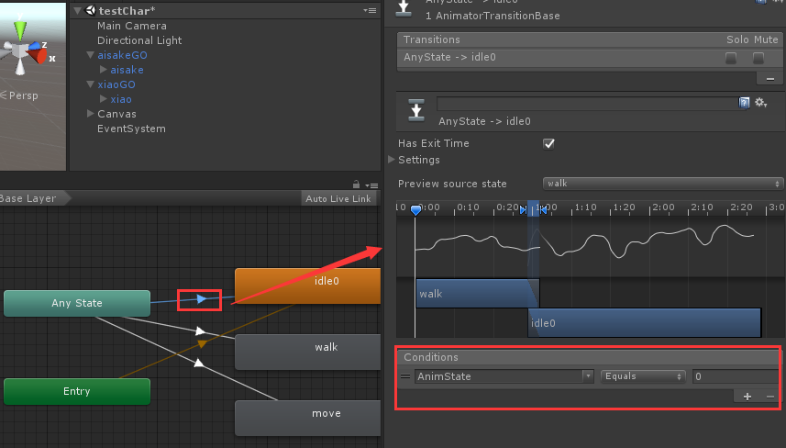Toggle the Auto Live Link button
786x448 pixels.
click(338, 198)
